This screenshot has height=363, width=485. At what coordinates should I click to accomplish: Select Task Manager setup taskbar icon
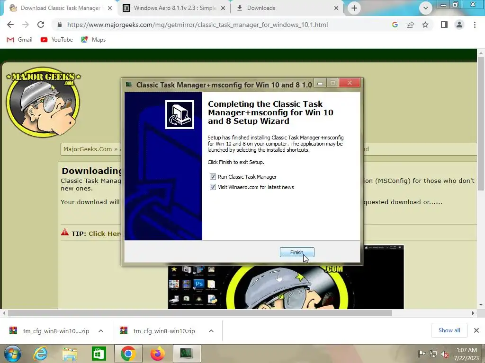click(187, 354)
